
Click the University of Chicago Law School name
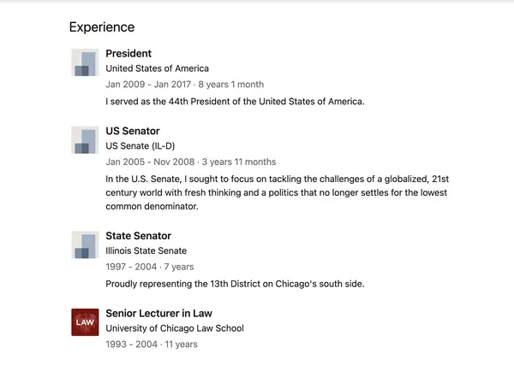coord(174,328)
